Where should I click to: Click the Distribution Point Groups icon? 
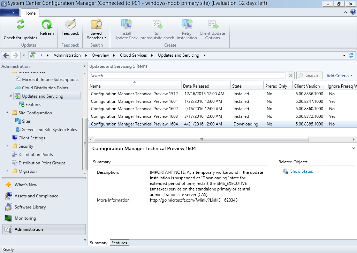tap(15, 163)
